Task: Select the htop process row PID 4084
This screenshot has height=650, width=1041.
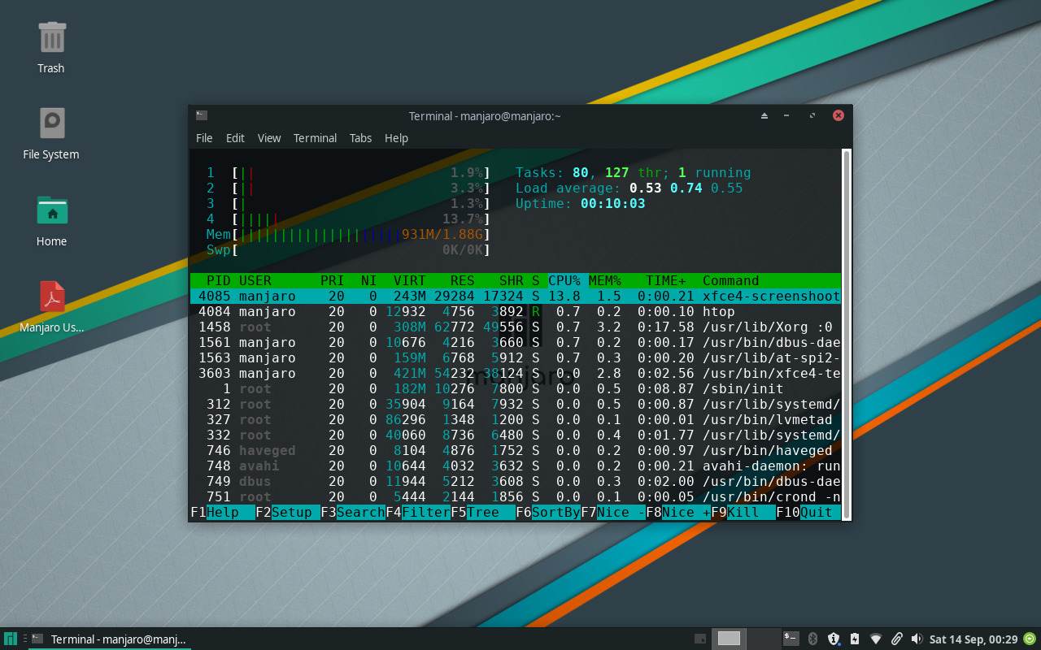Action: click(x=516, y=311)
